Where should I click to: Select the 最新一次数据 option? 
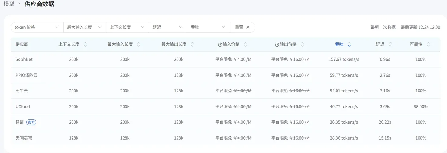(383, 27)
